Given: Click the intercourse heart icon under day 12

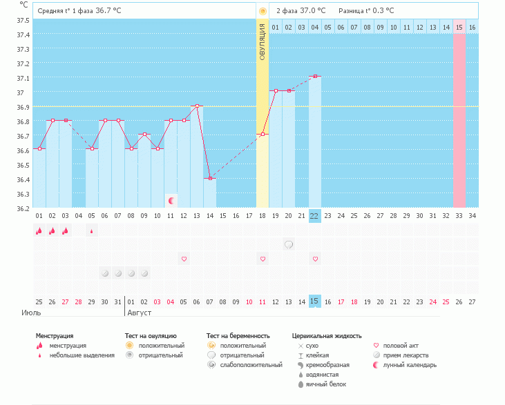Looking at the screenshot, I should (x=184, y=259).
